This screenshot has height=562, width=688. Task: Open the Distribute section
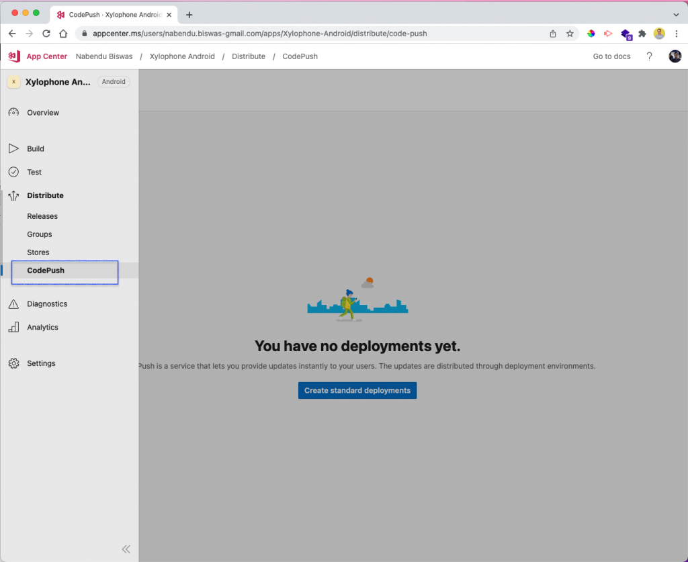45,195
